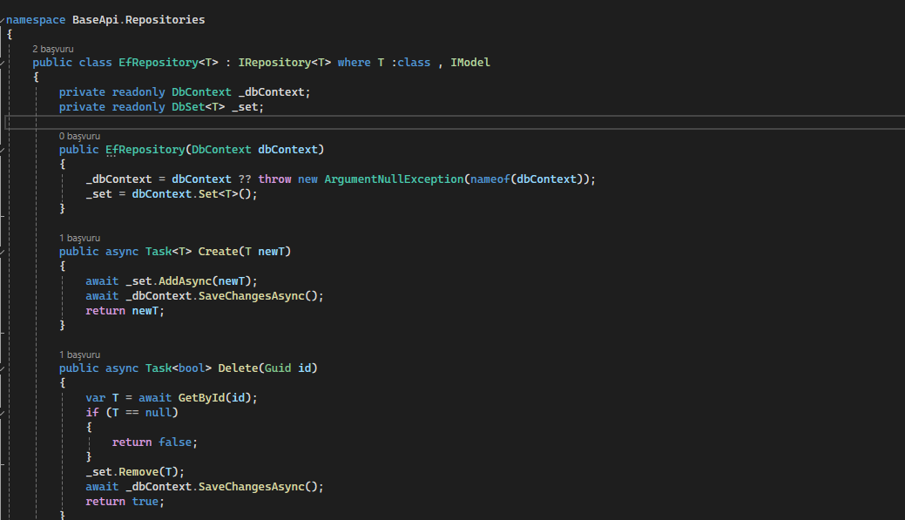Click the 'null' literal
905x520 pixels.
coord(159,413)
